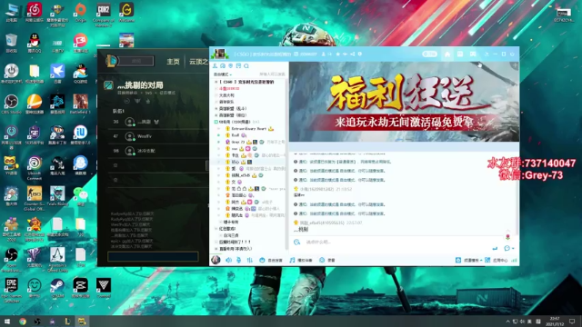Image resolution: width=582 pixels, height=327 pixels.
Task: Open the app center button in YY
Action: click(497, 260)
